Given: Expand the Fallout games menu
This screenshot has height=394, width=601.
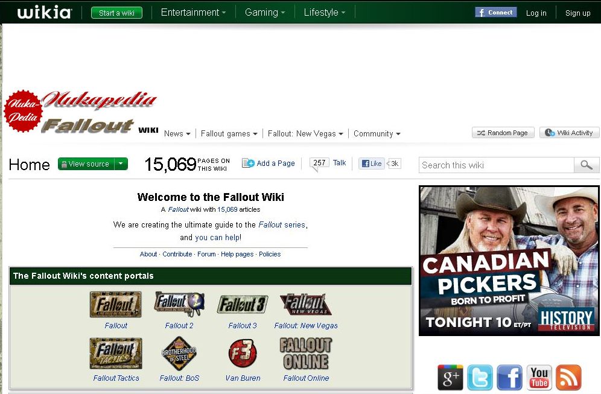Looking at the screenshot, I should click(229, 134).
